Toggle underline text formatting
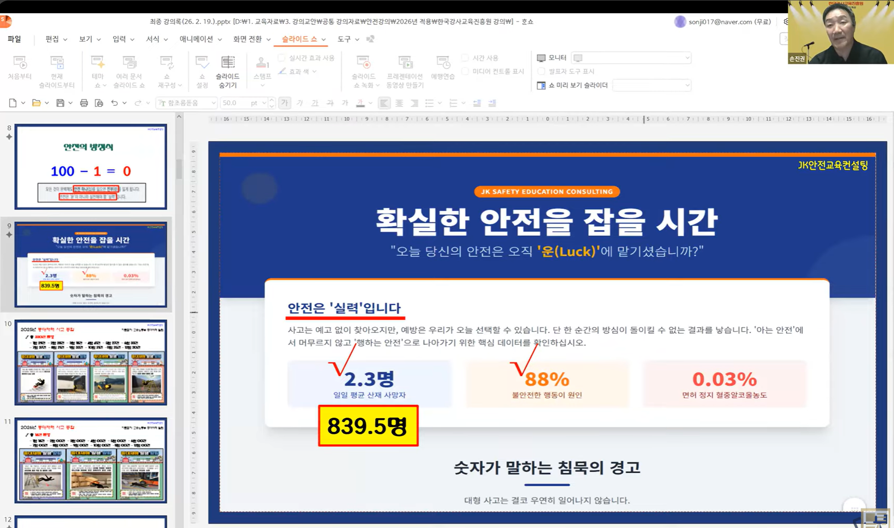Image resolution: width=894 pixels, height=528 pixels. point(315,103)
